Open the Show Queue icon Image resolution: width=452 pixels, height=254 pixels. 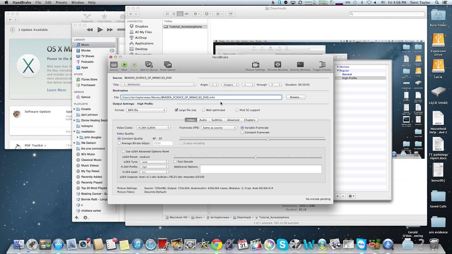coord(168,65)
